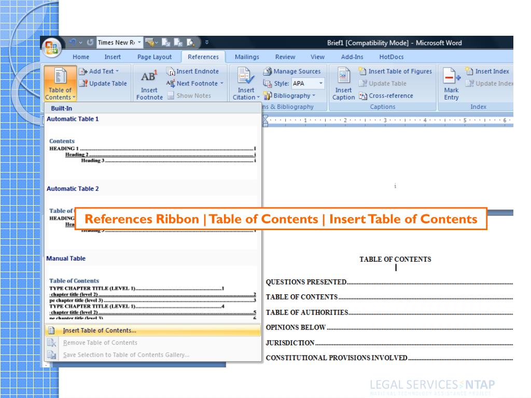Open the Customize Quick Access Toolbar arrow
The height and width of the screenshot is (398, 531).
206,42
